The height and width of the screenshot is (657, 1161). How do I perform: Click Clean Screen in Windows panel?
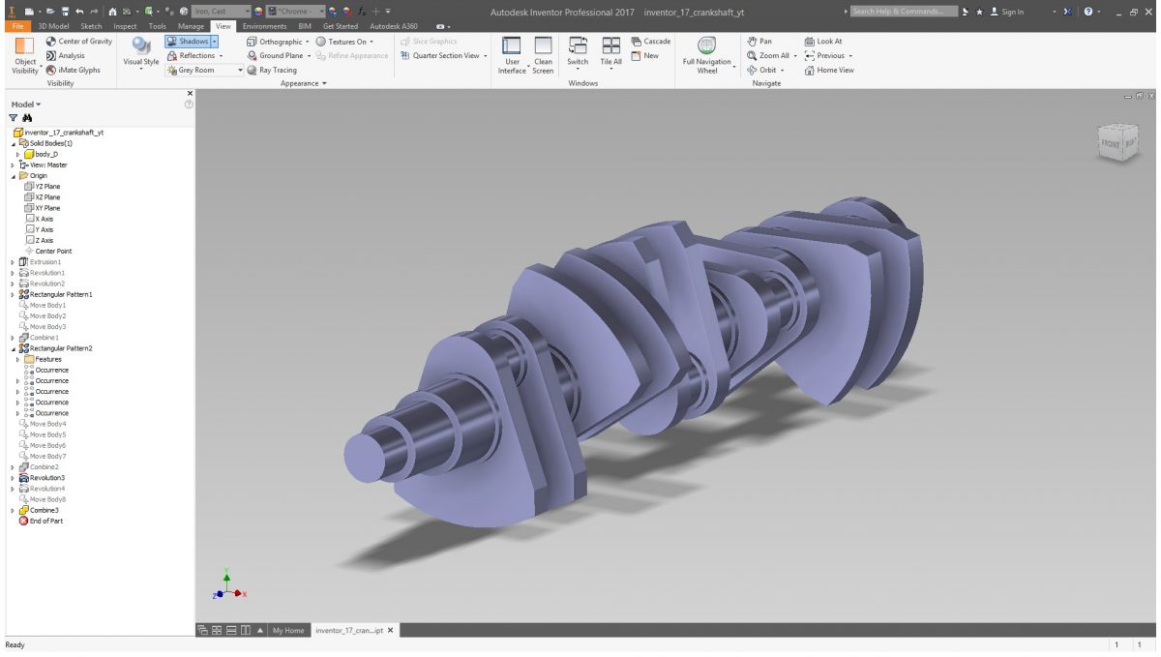(x=542, y=54)
